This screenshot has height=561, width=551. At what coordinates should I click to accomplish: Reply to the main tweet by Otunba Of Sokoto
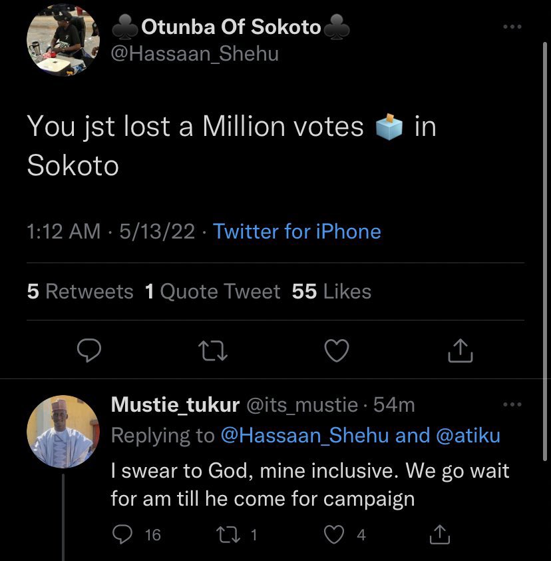click(x=89, y=350)
